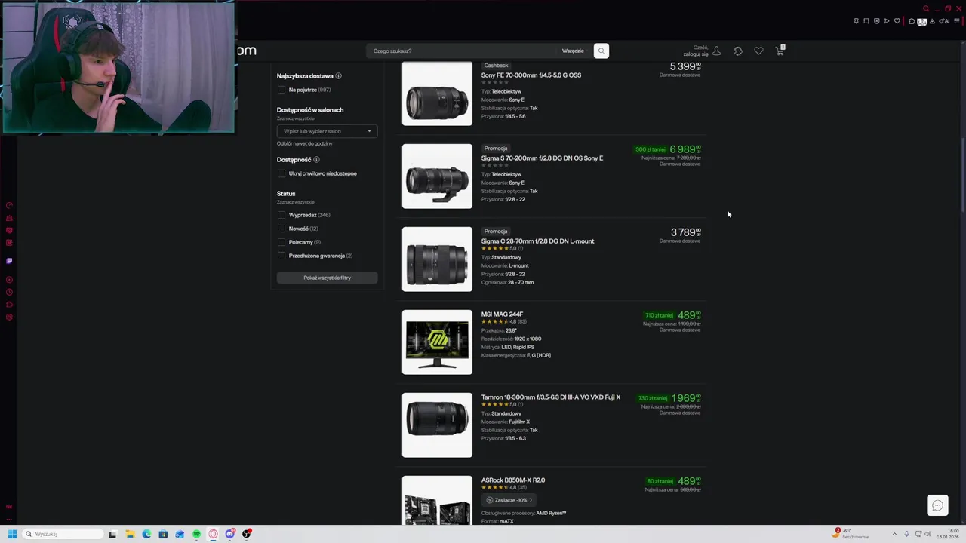Image resolution: width=966 pixels, height=543 pixels.
Task: Open OBS Studio from the taskbar
Action: coord(247,534)
